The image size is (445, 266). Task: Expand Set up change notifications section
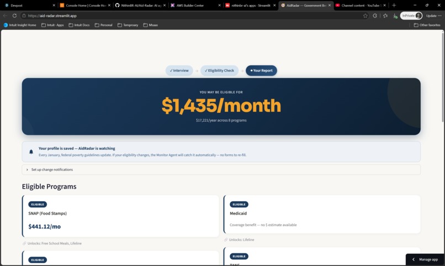tap(221, 170)
